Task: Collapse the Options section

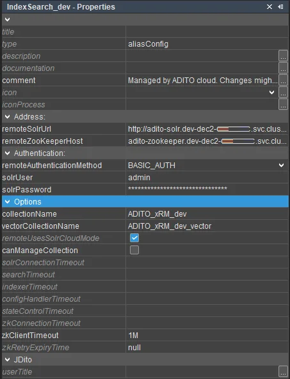Action: (8, 202)
